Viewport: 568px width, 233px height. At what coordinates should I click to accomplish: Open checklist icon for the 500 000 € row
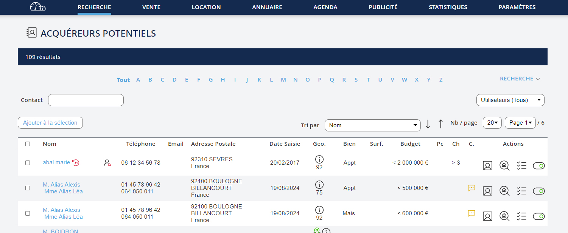(x=521, y=191)
